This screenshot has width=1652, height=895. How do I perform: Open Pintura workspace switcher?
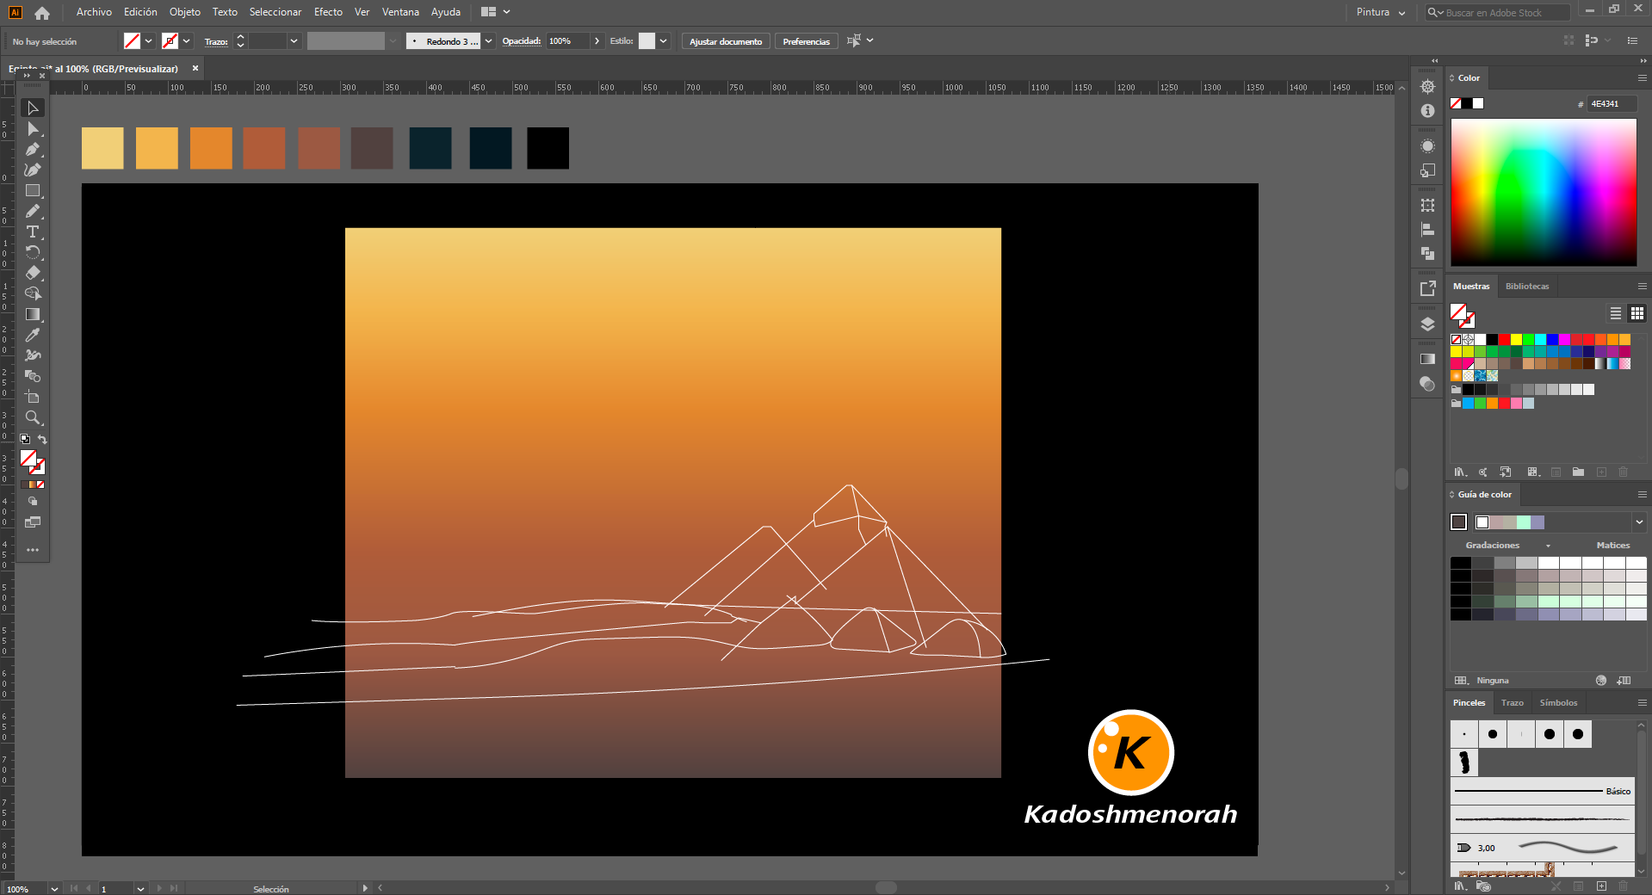click(1381, 12)
